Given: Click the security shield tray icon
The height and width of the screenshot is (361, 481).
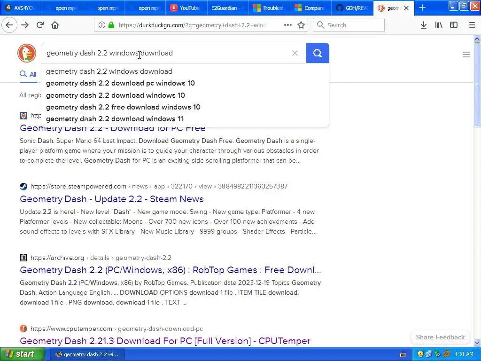Looking at the screenshot, I should [x=420, y=354].
